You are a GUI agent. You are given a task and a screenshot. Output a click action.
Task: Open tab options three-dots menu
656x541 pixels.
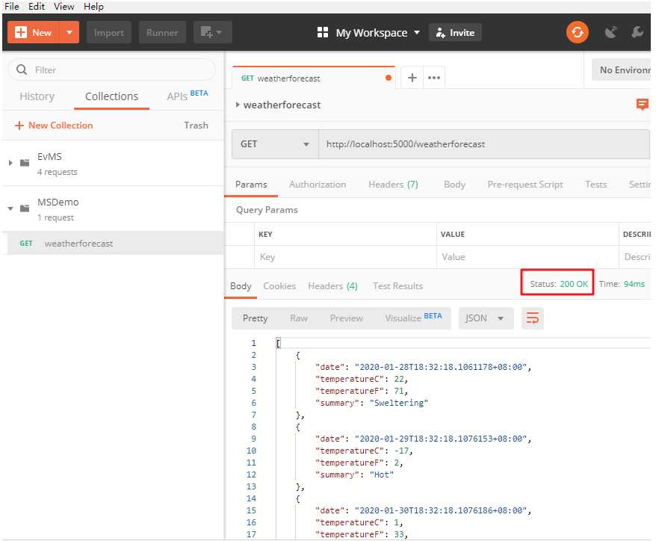434,78
